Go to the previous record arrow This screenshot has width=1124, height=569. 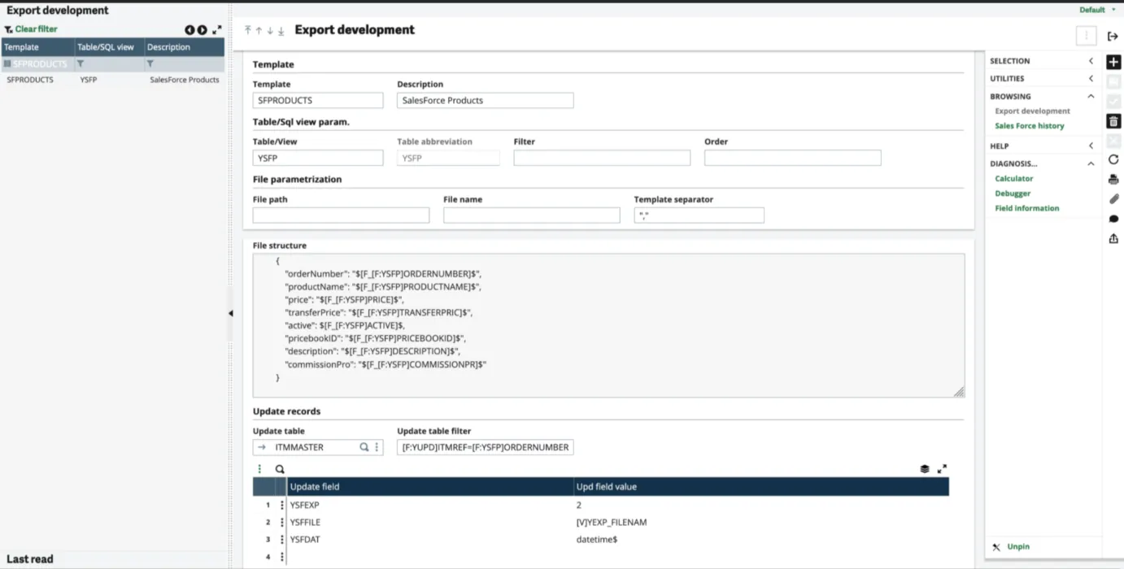pyautogui.click(x=259, y=30)
